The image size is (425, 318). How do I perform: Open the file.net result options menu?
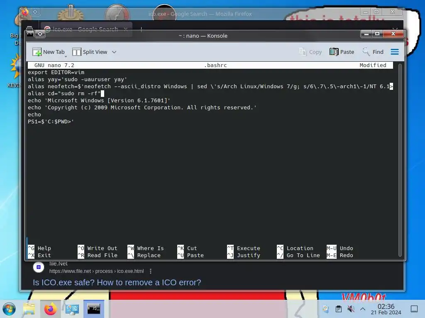(x=151, y=271)
